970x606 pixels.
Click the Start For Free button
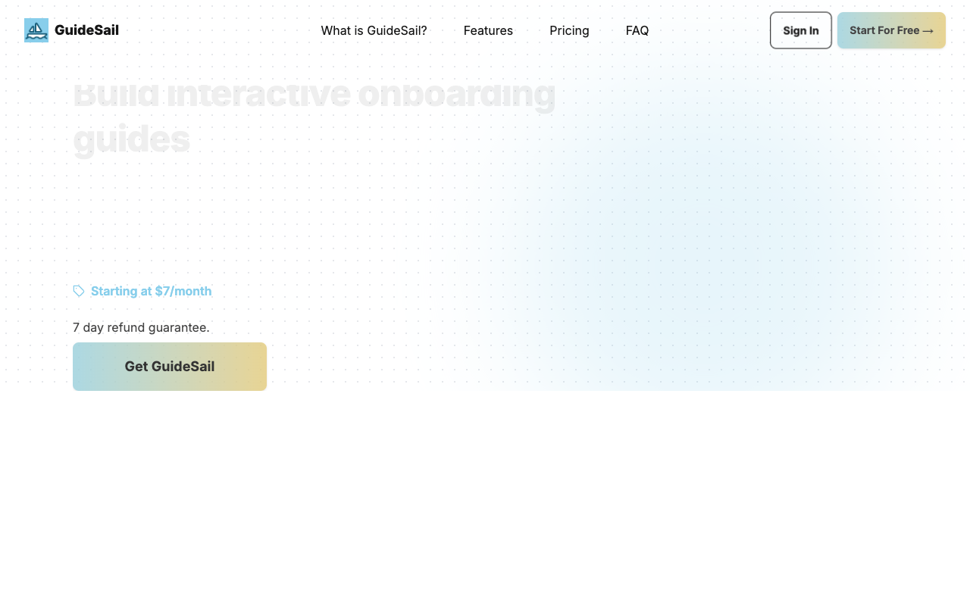tap(891, 30)
